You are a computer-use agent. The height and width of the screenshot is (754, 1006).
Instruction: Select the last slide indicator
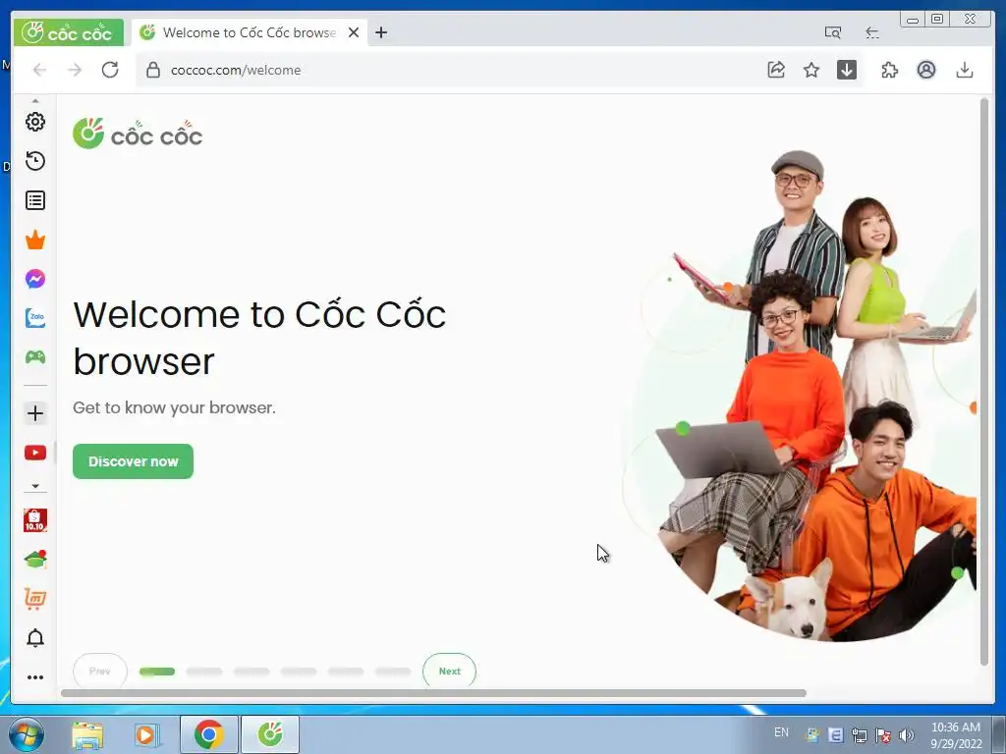coord(393,672)
